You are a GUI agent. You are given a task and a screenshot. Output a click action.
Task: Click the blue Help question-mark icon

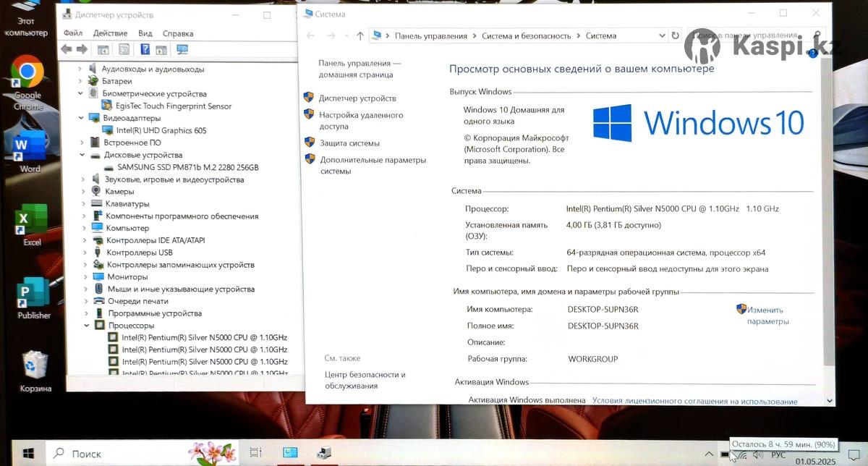pyautogui.click(x=145, y=49)
